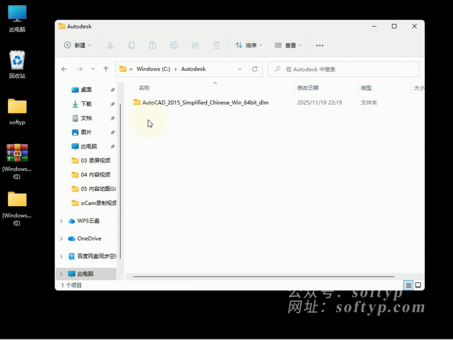Image resolution: width=453 pixels, height=340 pixels.
Task: Go up one folder level arrow
Action: [x=106, y=69]
